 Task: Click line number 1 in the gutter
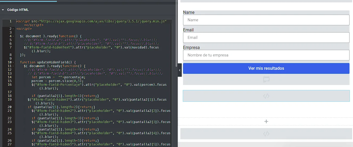point(10,21)
